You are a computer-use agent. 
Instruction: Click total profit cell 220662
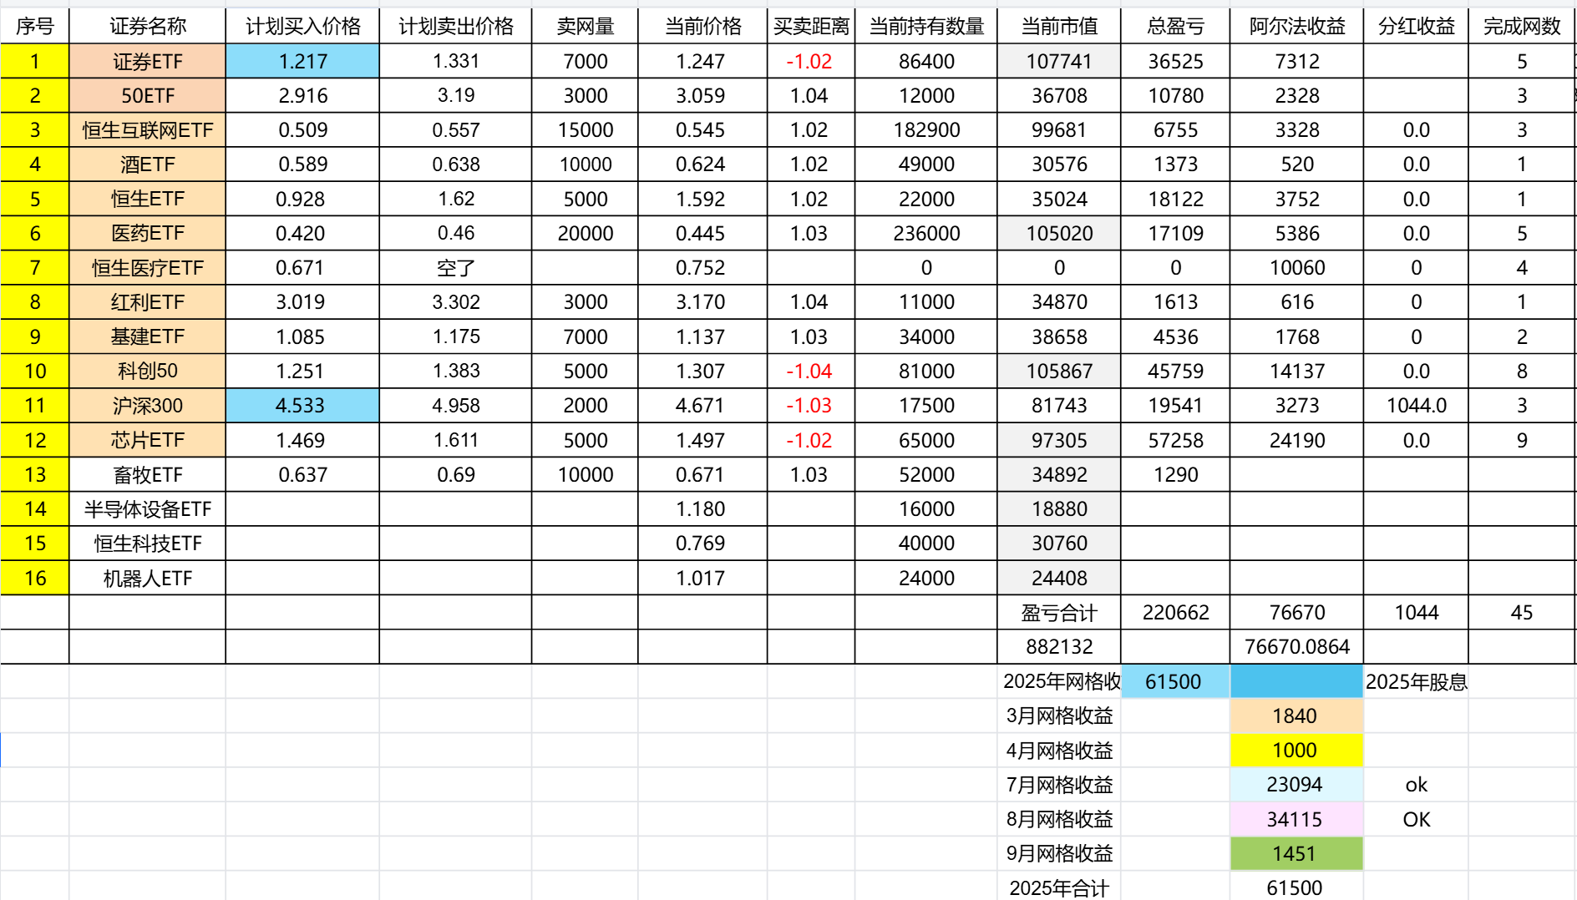[x=1175, y=613]
